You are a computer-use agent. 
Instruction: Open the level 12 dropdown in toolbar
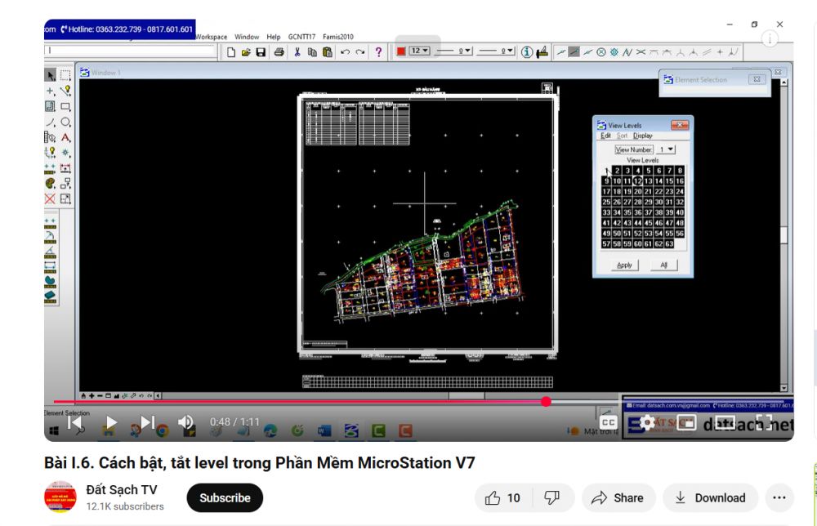point(419,51)
